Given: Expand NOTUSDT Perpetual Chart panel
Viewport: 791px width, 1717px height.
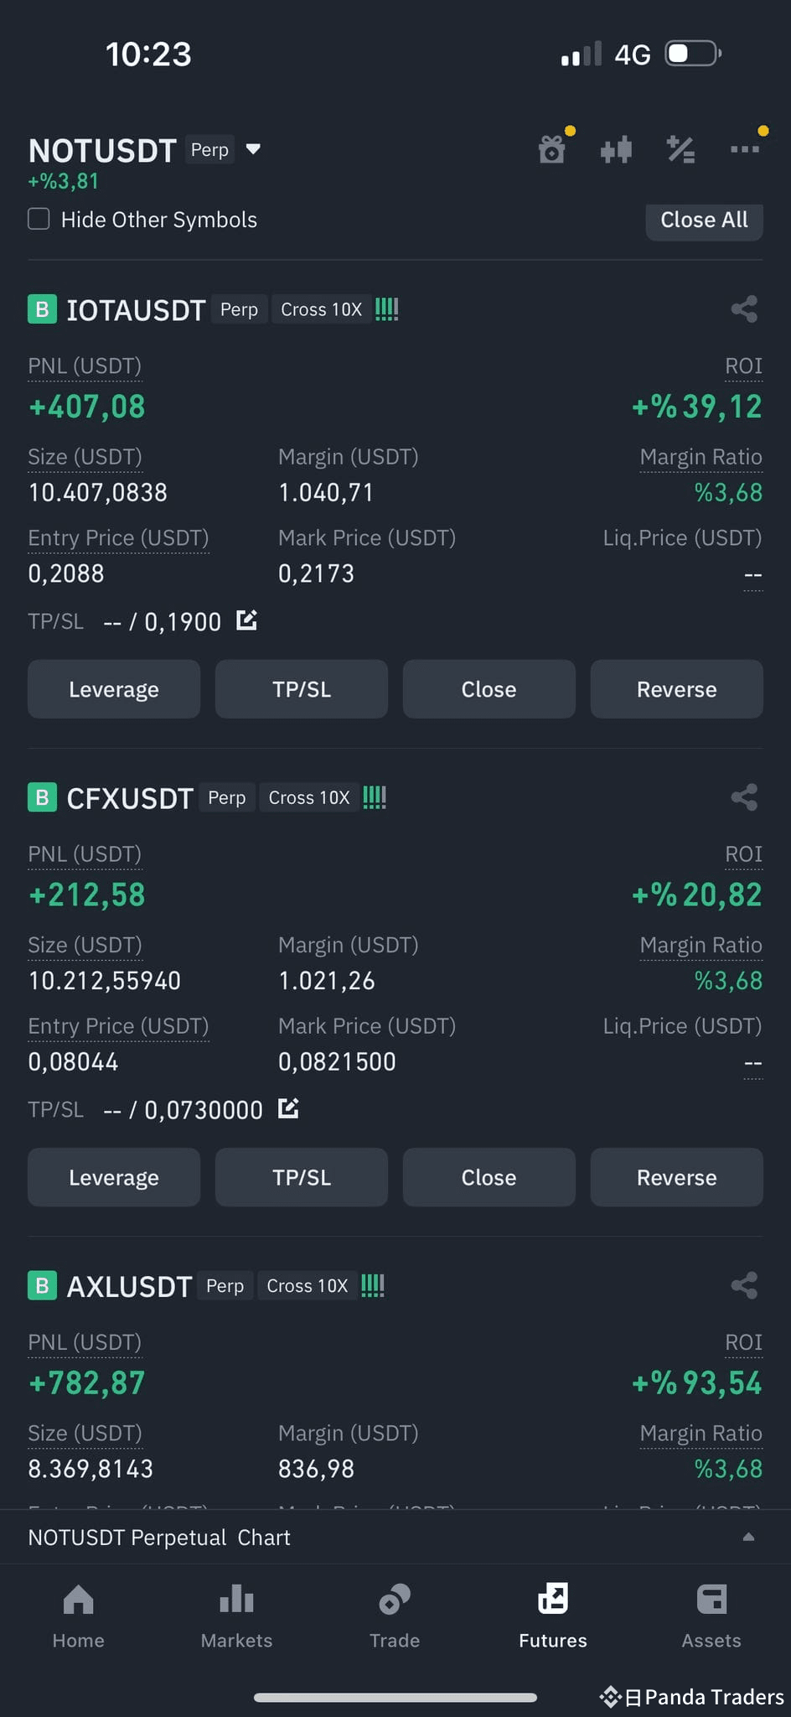Looking at the screenshot, I should point(748,1537).
